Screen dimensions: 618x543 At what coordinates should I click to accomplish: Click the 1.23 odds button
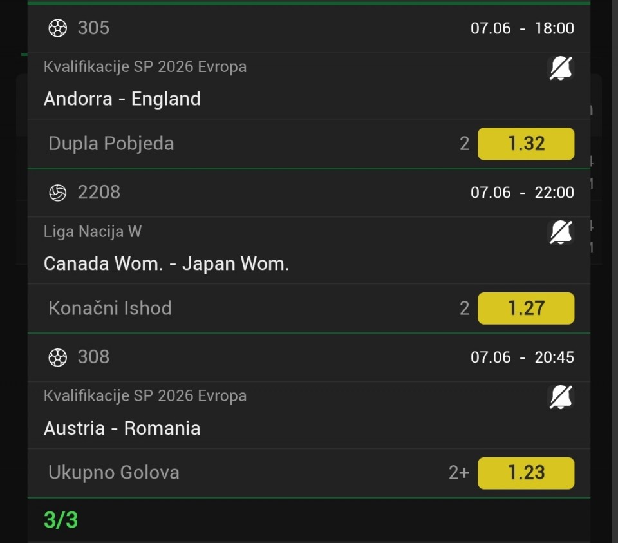[526, 473]
